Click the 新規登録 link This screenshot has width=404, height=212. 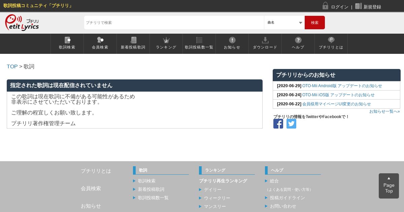[372, 7]
